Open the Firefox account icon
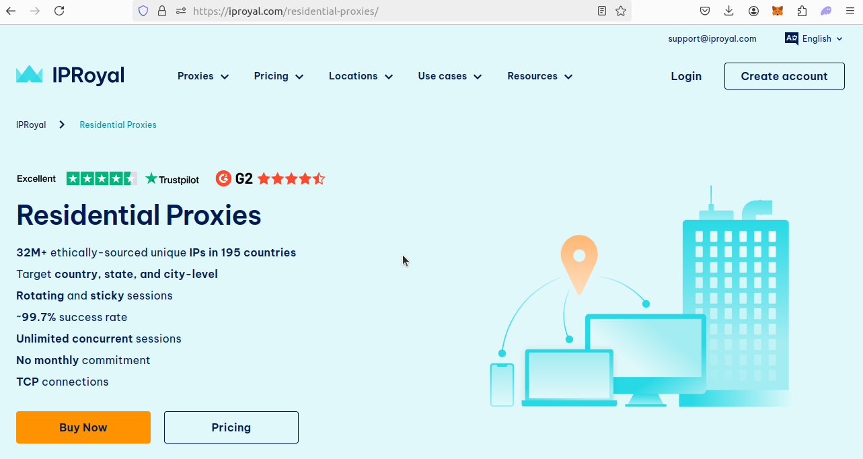 point(753,11)
